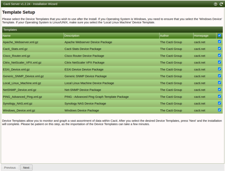The height and width of the screenshot is (171, 225).
Task: Click 'ESXi Device Device Package' description
Action: tap(84, 69)
